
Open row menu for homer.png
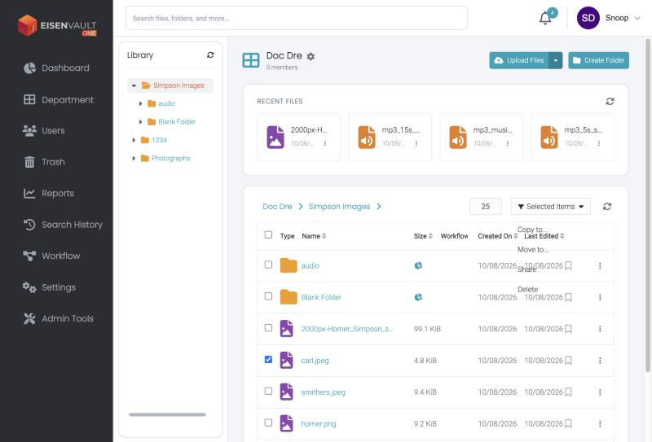click(x=600, y=424)
